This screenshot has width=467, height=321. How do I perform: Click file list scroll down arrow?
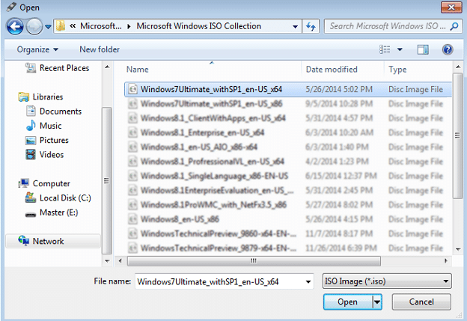[458, 249]
